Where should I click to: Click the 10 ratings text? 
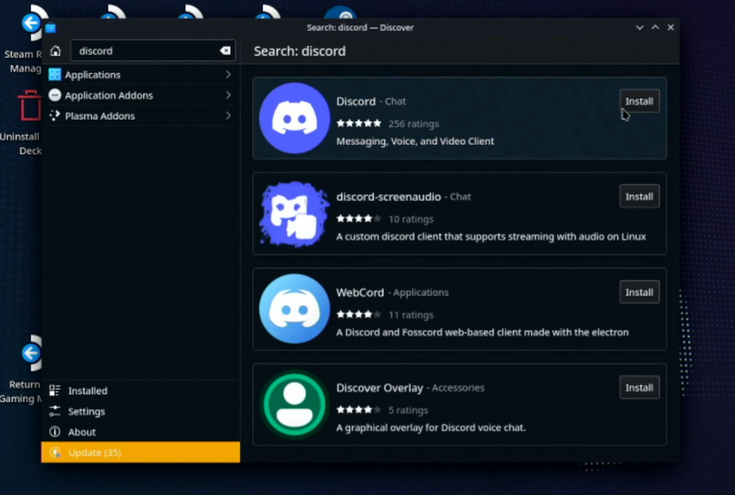[411, 219]
